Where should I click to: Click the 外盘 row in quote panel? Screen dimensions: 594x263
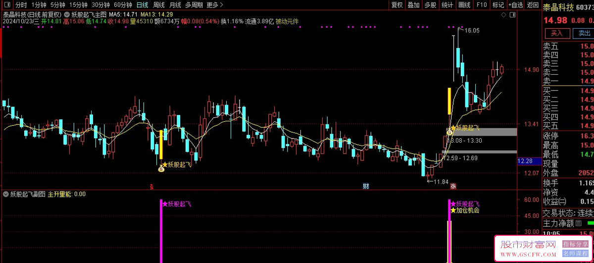click(x=568, y=172)
